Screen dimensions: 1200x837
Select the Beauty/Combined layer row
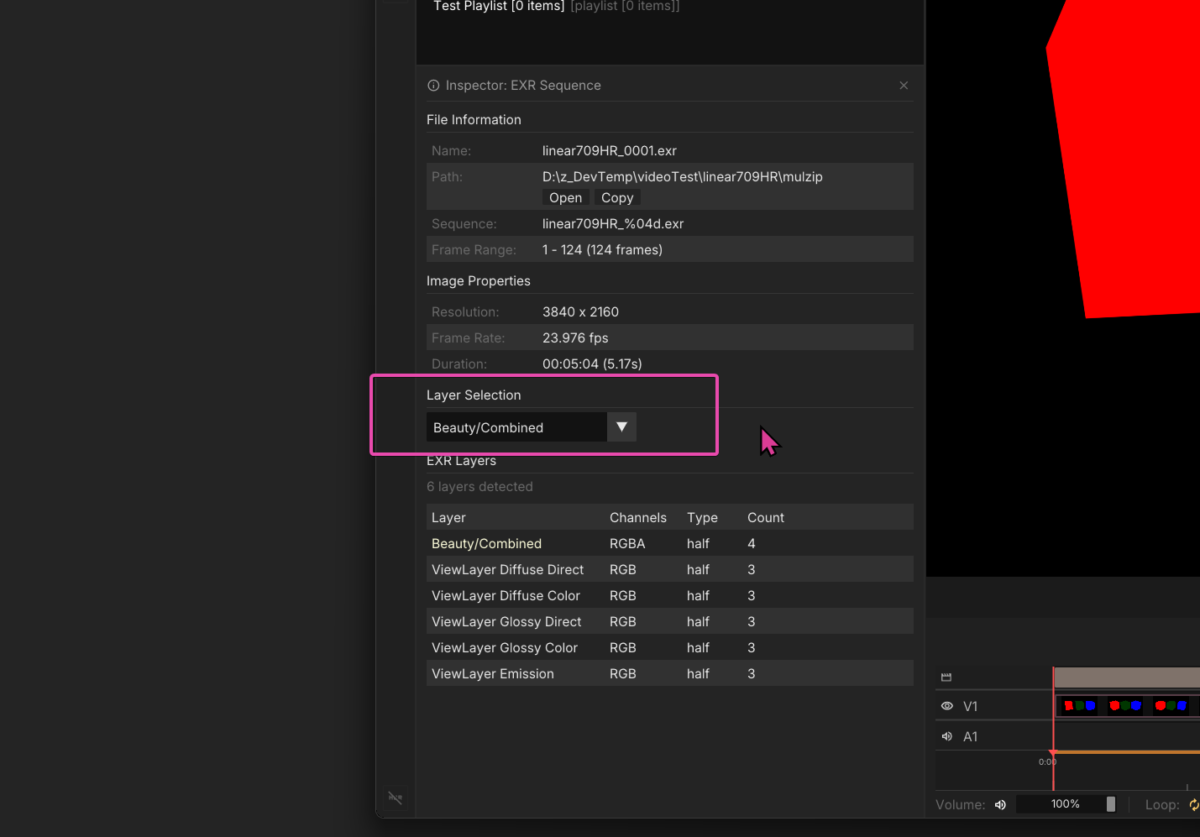(487, 544)
